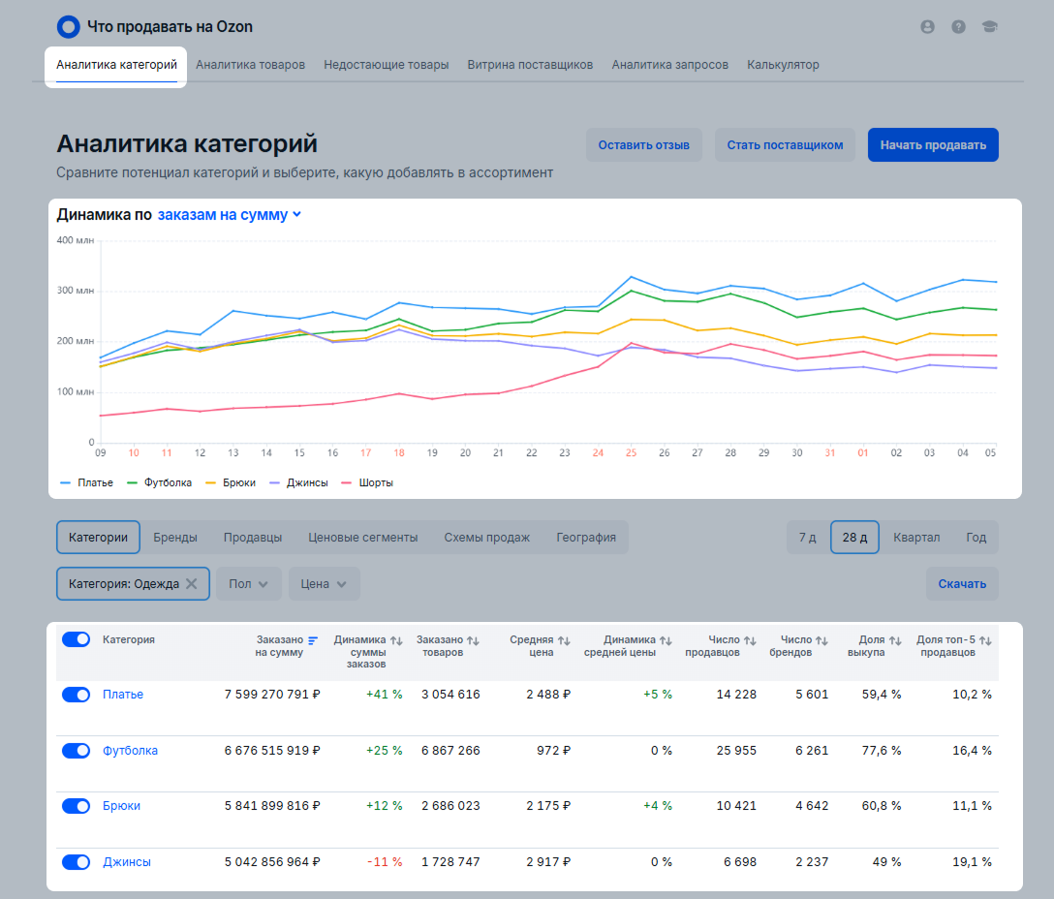Open 'Аналитика запросов' tab
The image size is (1054, 899).
click(669, 65)
